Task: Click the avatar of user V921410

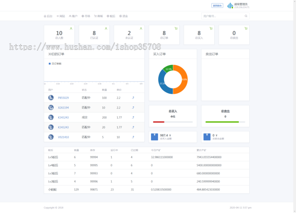Action: (51, 137)
